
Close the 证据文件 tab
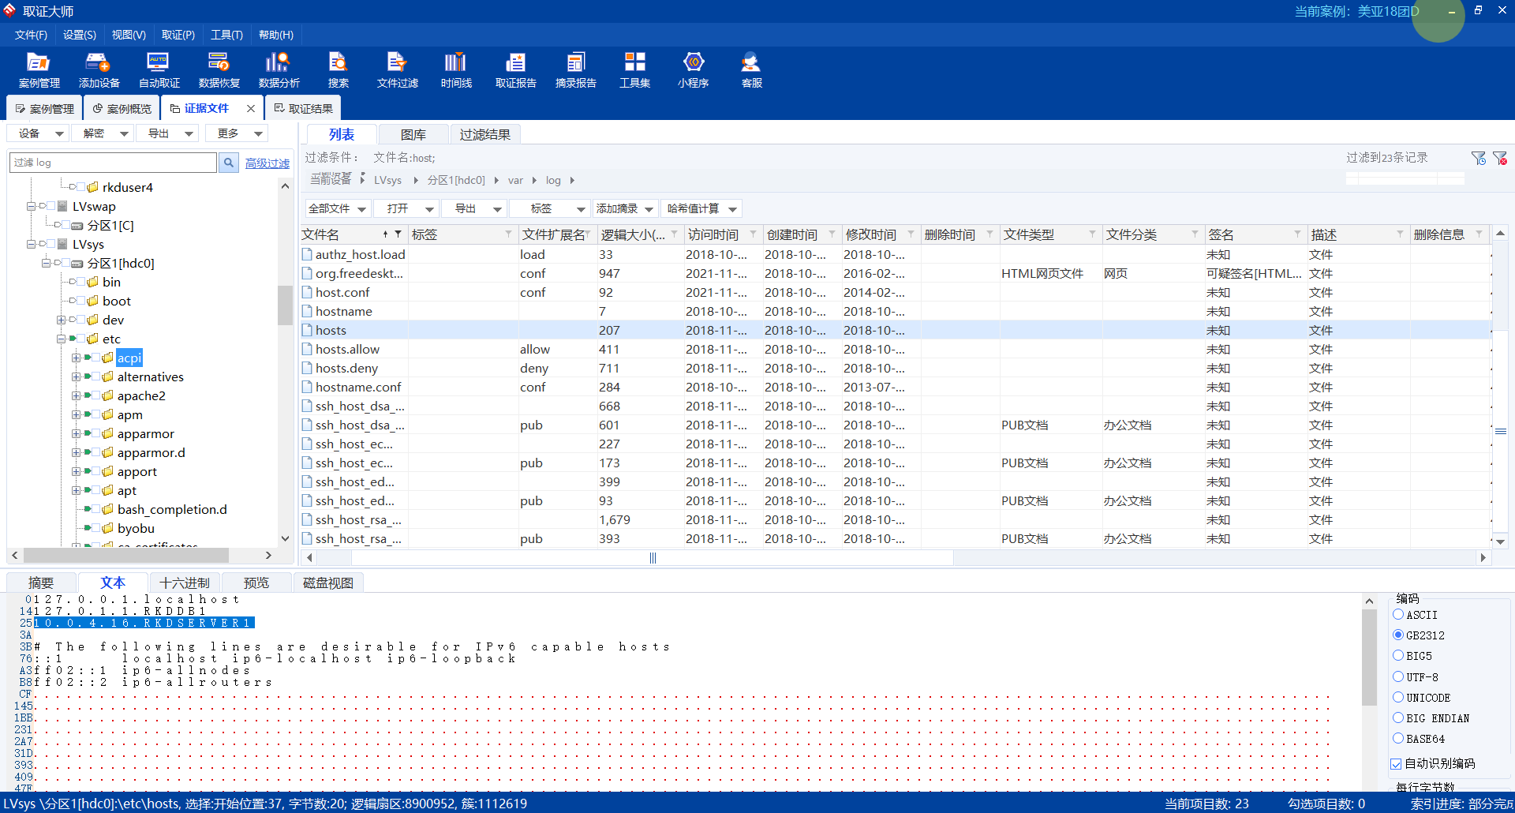[251, 108]
